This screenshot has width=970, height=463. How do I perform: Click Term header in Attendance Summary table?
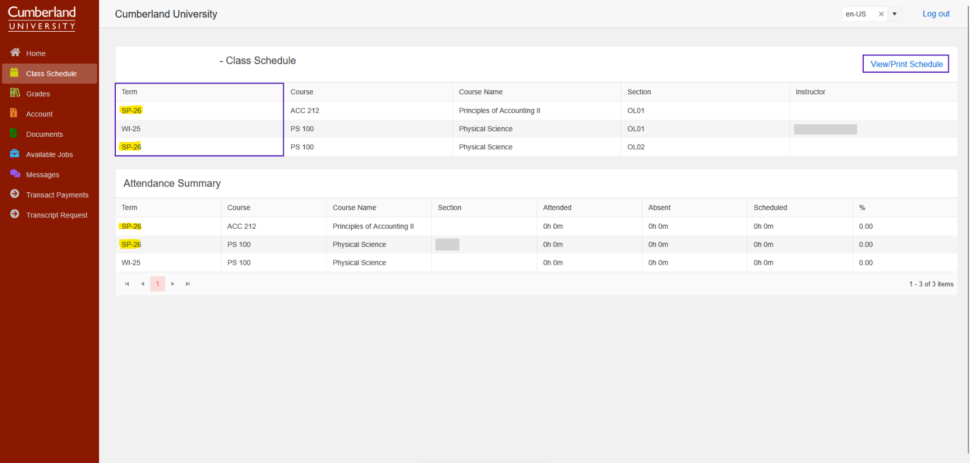(x=129, y=208)
